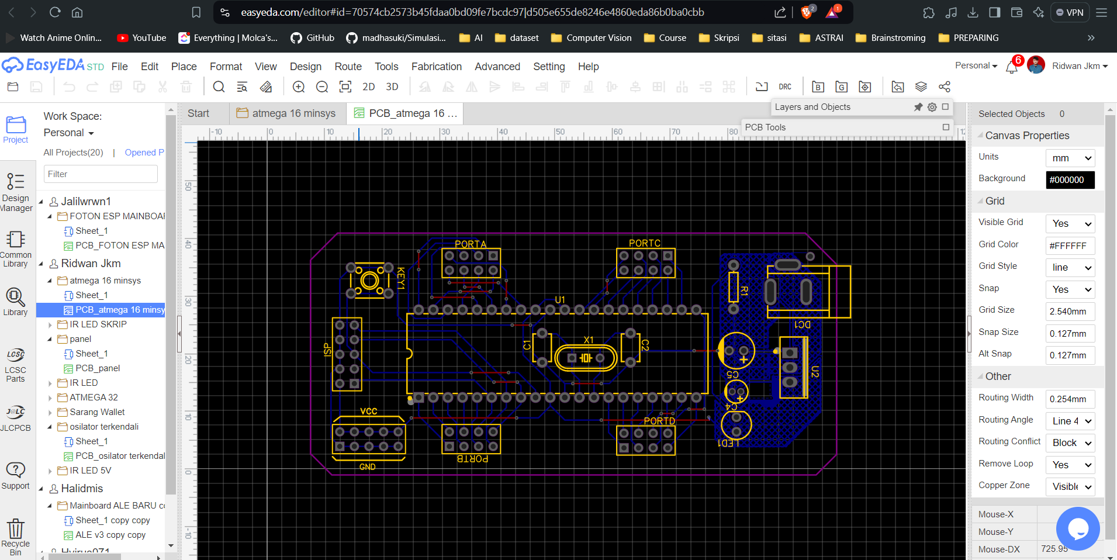The width and height of the screenshot is (1117, 560).
Task: Click the Background color #000000 field
Action: pyautogui.click(x=1070, y=180)
